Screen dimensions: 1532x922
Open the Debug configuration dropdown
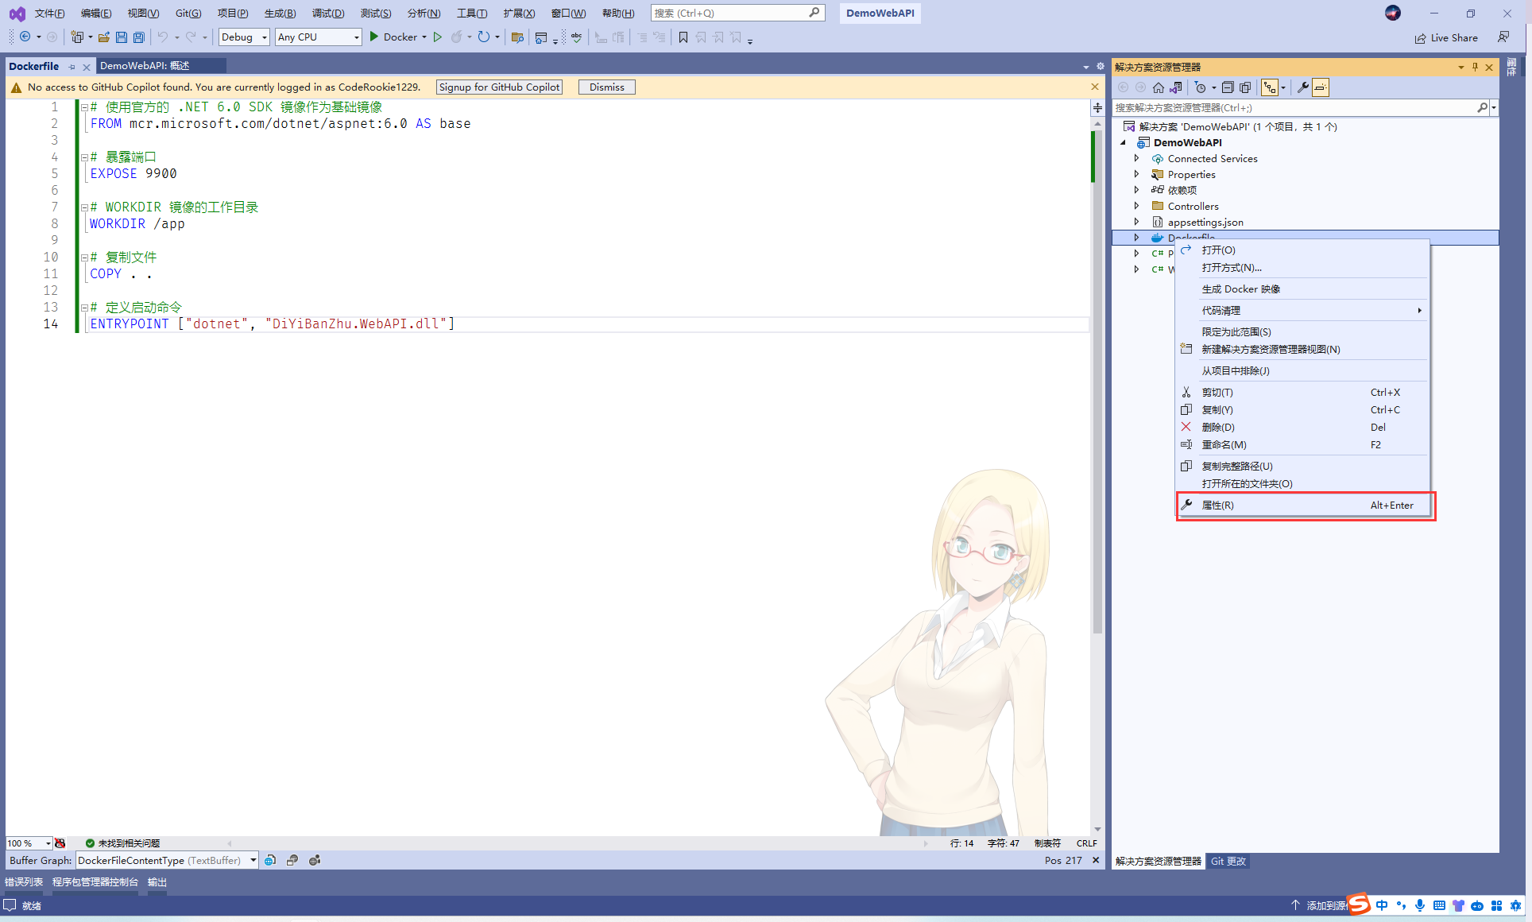pos(244,37)
